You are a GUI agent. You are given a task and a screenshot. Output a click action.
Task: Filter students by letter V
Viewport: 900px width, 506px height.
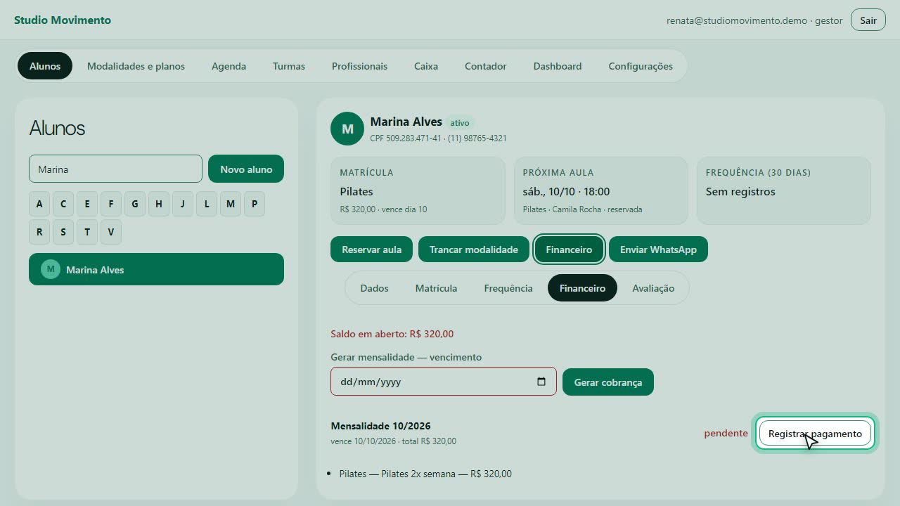(x=111, y=232)
